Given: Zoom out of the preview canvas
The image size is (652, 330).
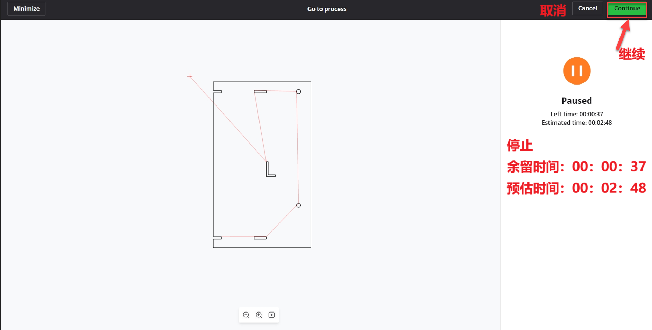Looking at the screenshot, I should 246,315.
